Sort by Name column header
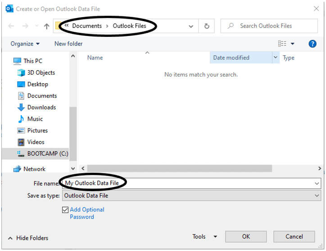Image resolution: width=326 pixels, height=251 pixels. (x=95, y=58)
